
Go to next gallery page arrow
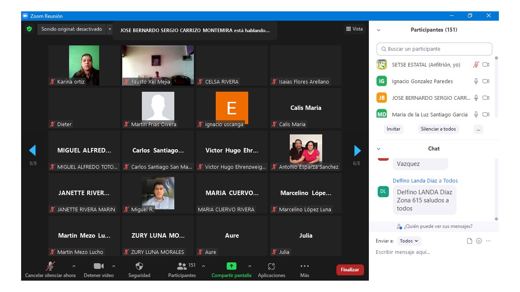[357, 150]
